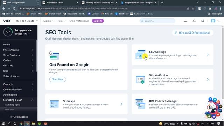
Task: Reload the page with refresh icon
Action: [14, 8]
